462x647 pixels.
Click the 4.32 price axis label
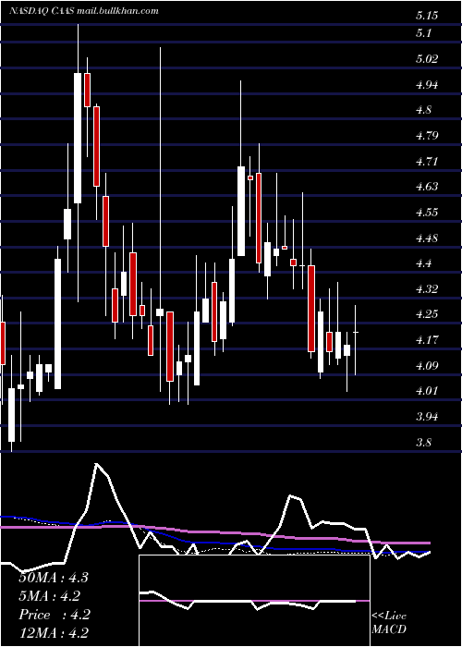point(427,288)
